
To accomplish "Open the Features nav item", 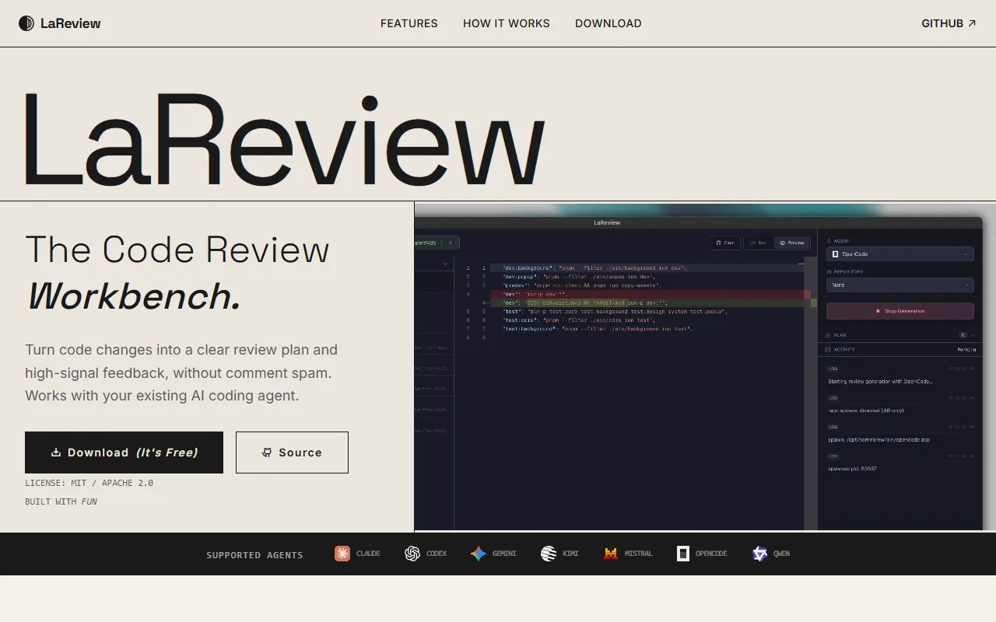I will (x=409, y=23).
